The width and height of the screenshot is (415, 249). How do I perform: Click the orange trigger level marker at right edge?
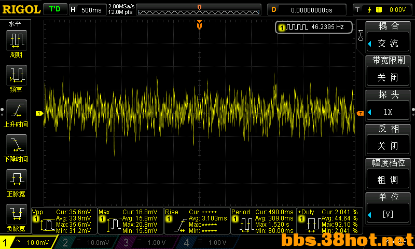tap(360, 113)
